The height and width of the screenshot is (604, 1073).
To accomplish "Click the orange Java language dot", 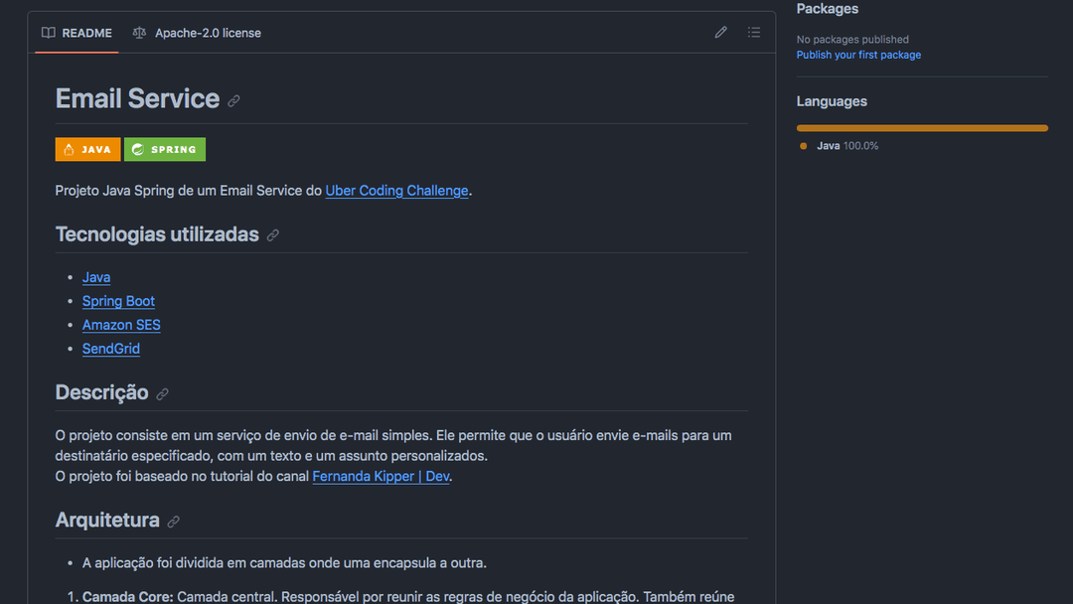I will pos(804,146).
